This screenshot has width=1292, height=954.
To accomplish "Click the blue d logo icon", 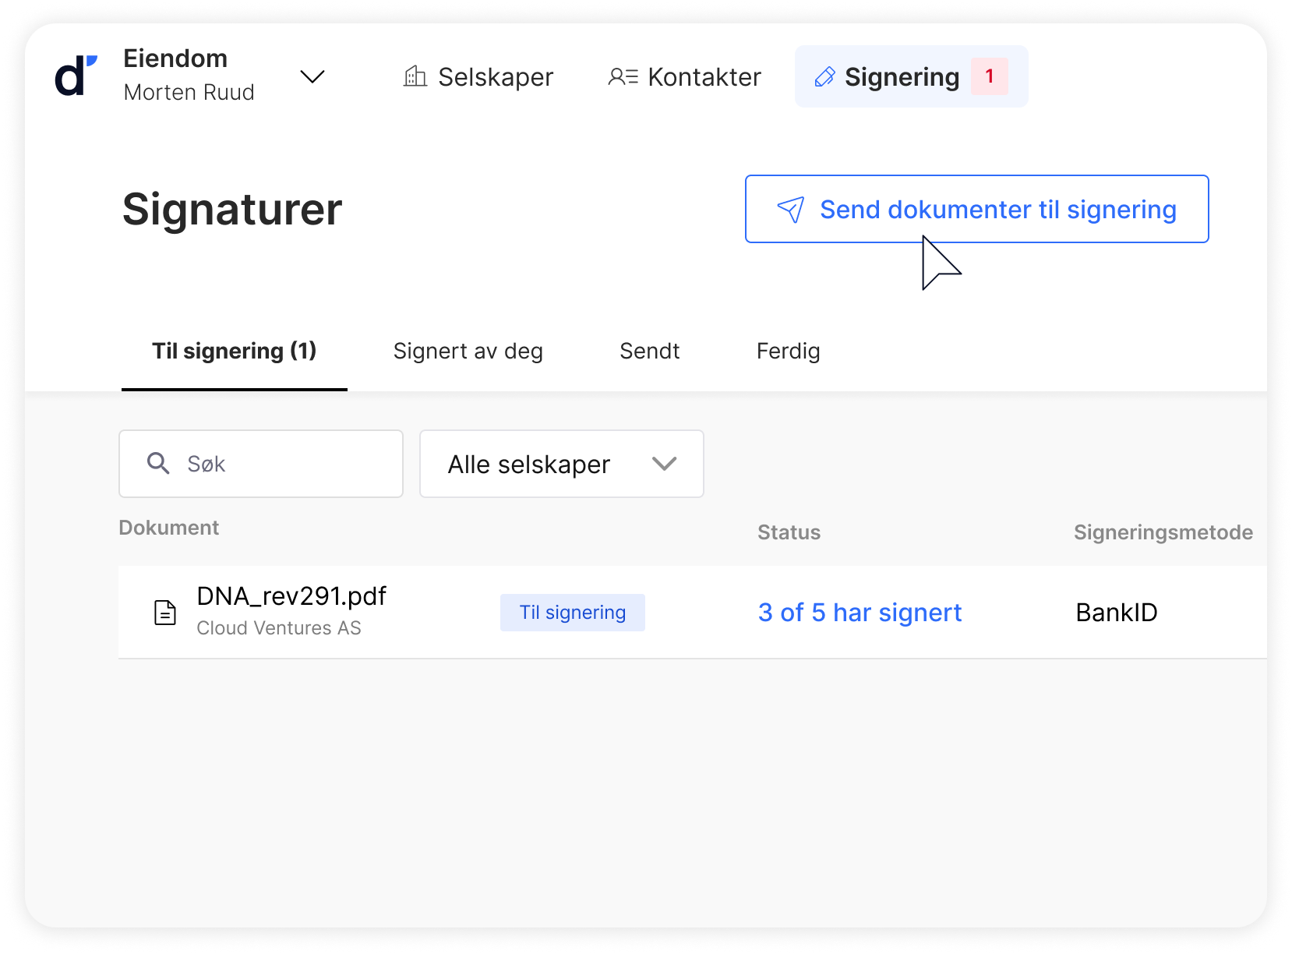I will pos(76,76).
